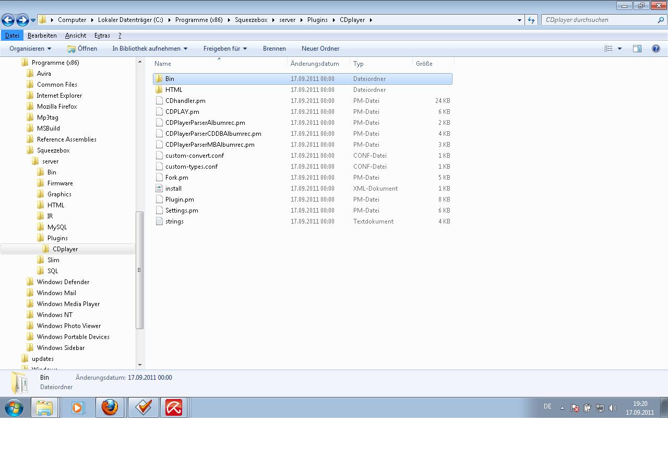Toggle the preview pane icon

(x=637, y=49)
